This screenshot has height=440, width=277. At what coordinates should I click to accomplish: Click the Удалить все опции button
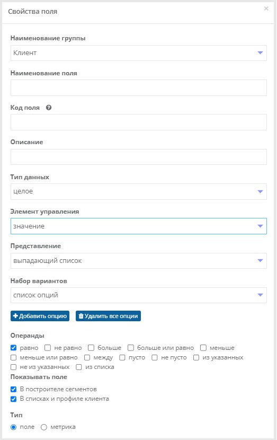(108, 316)
